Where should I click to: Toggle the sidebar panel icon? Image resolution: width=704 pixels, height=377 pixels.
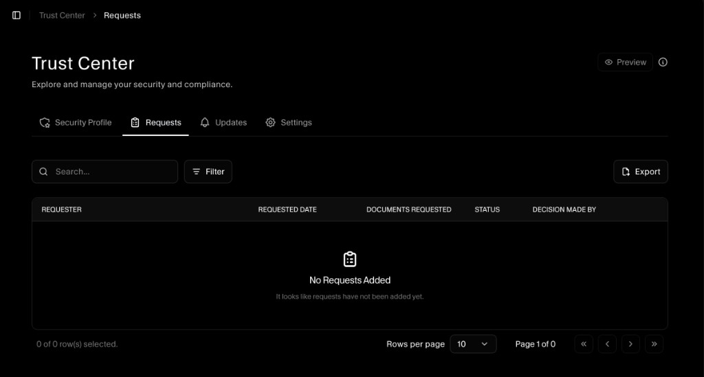point(16,15)
